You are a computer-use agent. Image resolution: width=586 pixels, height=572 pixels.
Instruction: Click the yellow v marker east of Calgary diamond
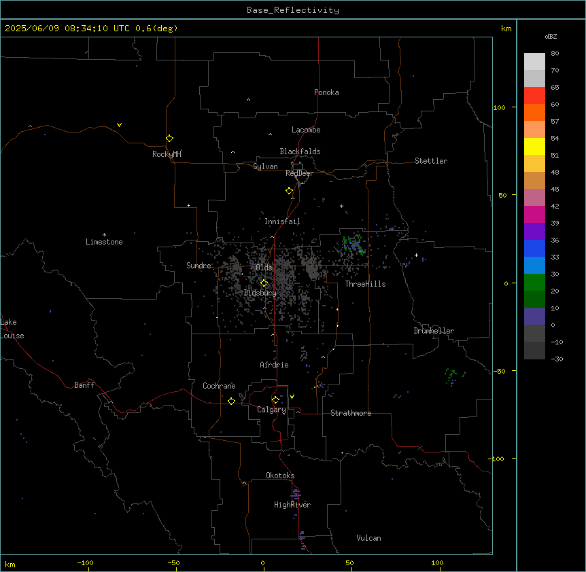[x=292, y=397]
